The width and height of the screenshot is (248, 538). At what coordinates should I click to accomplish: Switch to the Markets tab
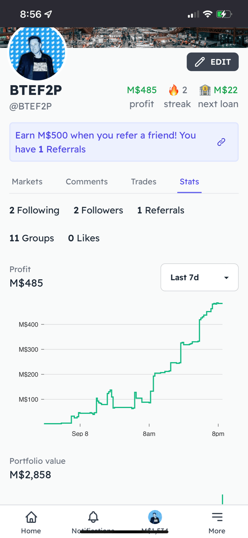(27, 182)
